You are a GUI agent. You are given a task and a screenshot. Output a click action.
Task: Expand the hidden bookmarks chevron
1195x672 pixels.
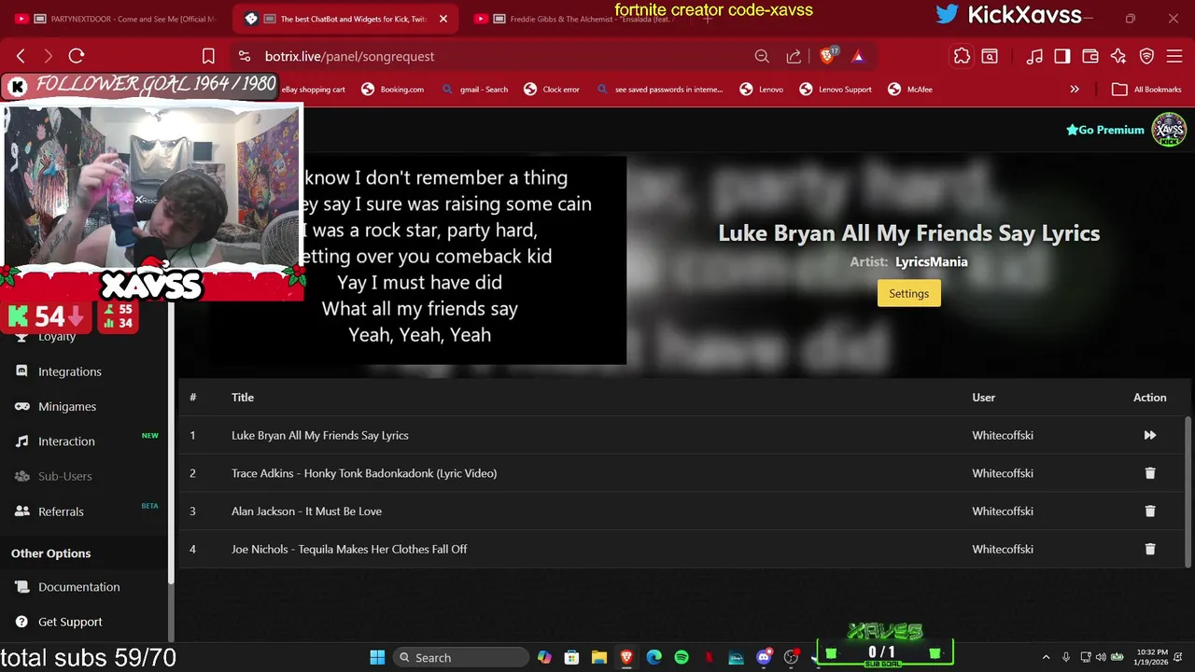(x=1075, y=90)
